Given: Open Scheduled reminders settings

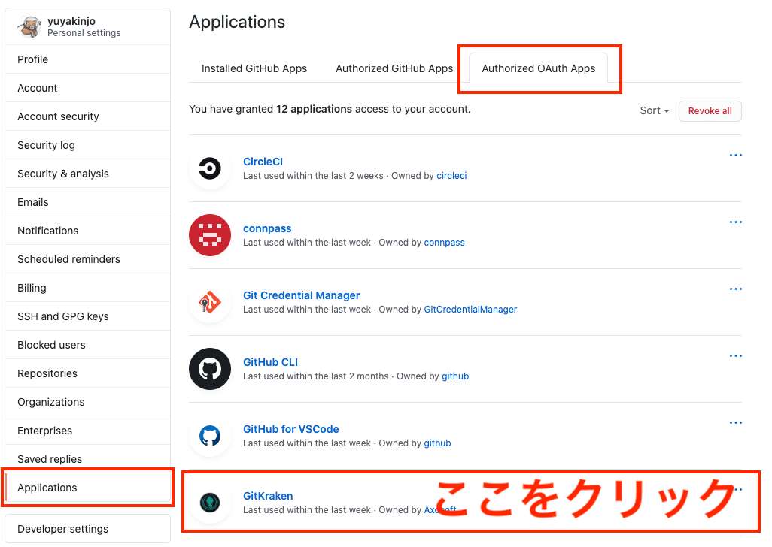Looking at the screenshot, I should point(87,259).
